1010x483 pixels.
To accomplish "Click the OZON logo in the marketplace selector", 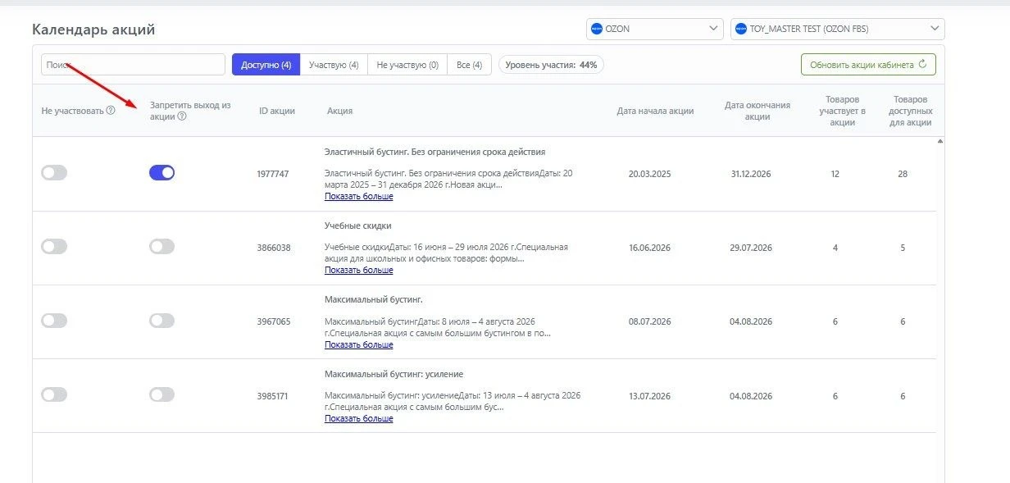I will point(597,29).
